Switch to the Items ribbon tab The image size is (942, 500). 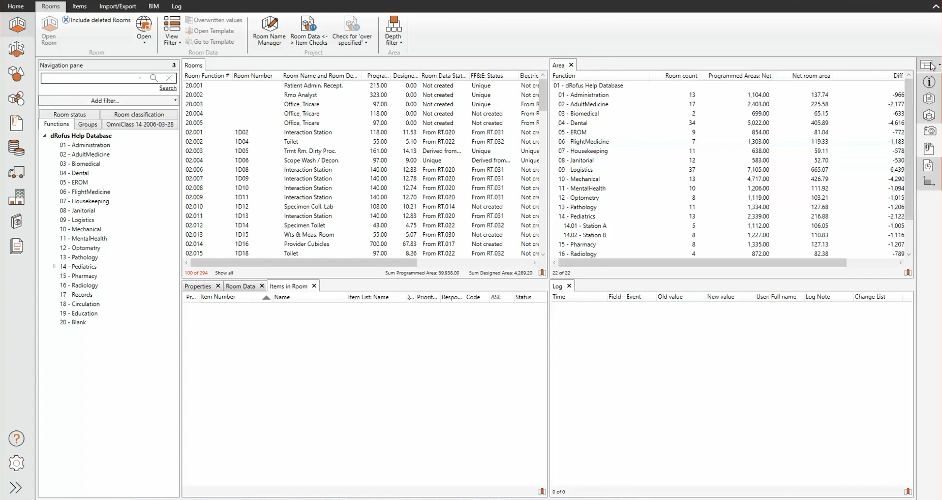[79, 6]
